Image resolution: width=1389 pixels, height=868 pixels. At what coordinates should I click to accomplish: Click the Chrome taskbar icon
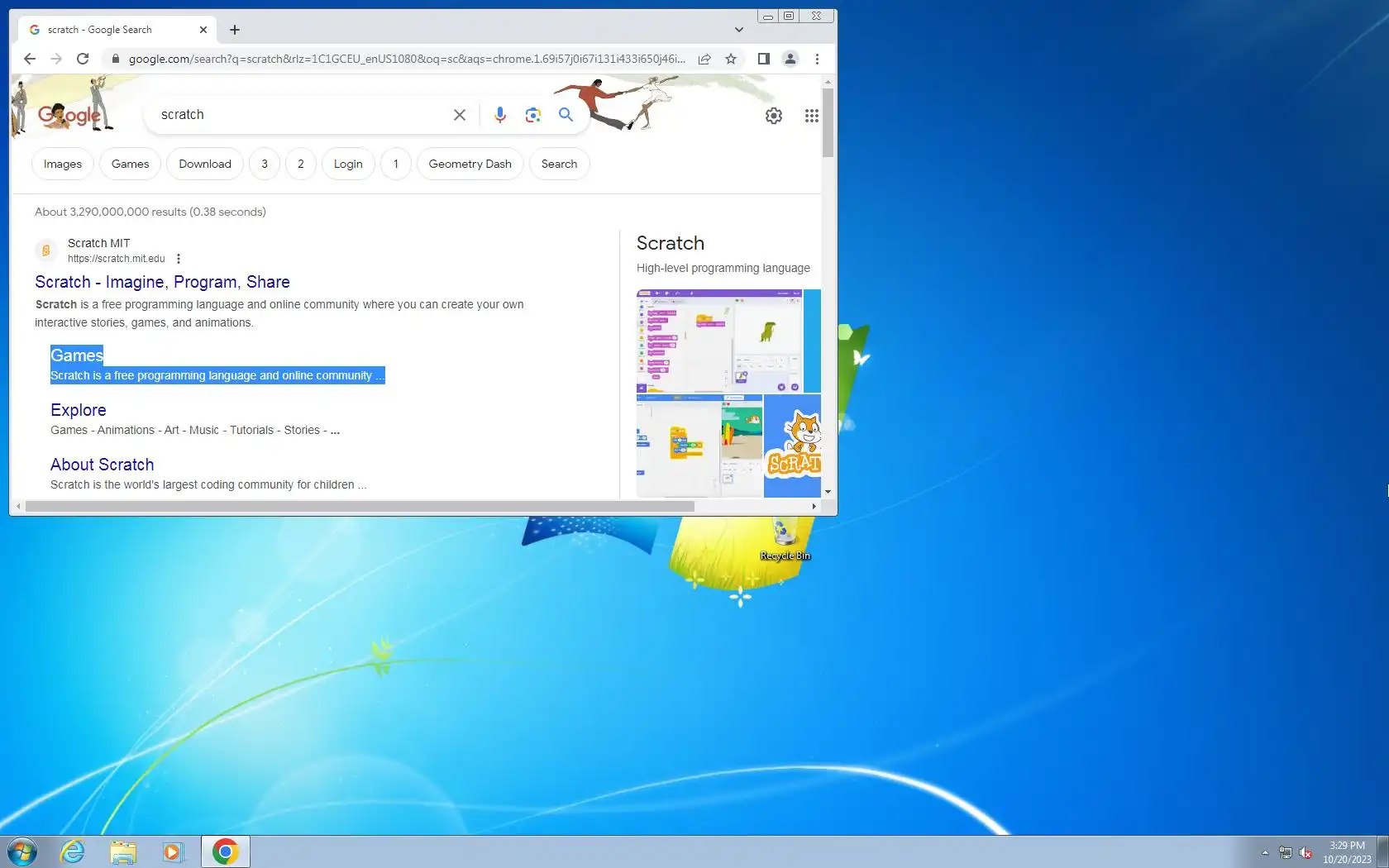tap(225, 851)
